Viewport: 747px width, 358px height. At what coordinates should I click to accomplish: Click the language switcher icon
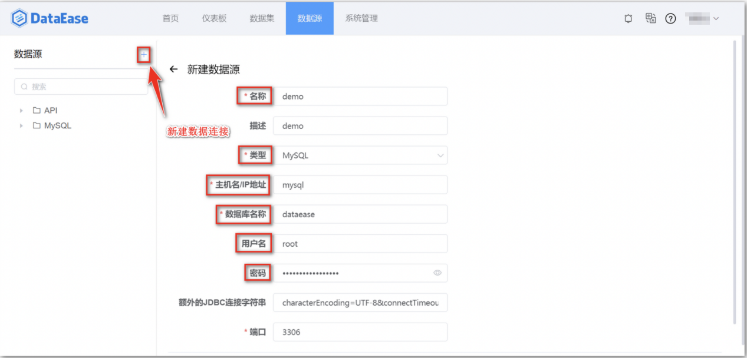point(650,18)
